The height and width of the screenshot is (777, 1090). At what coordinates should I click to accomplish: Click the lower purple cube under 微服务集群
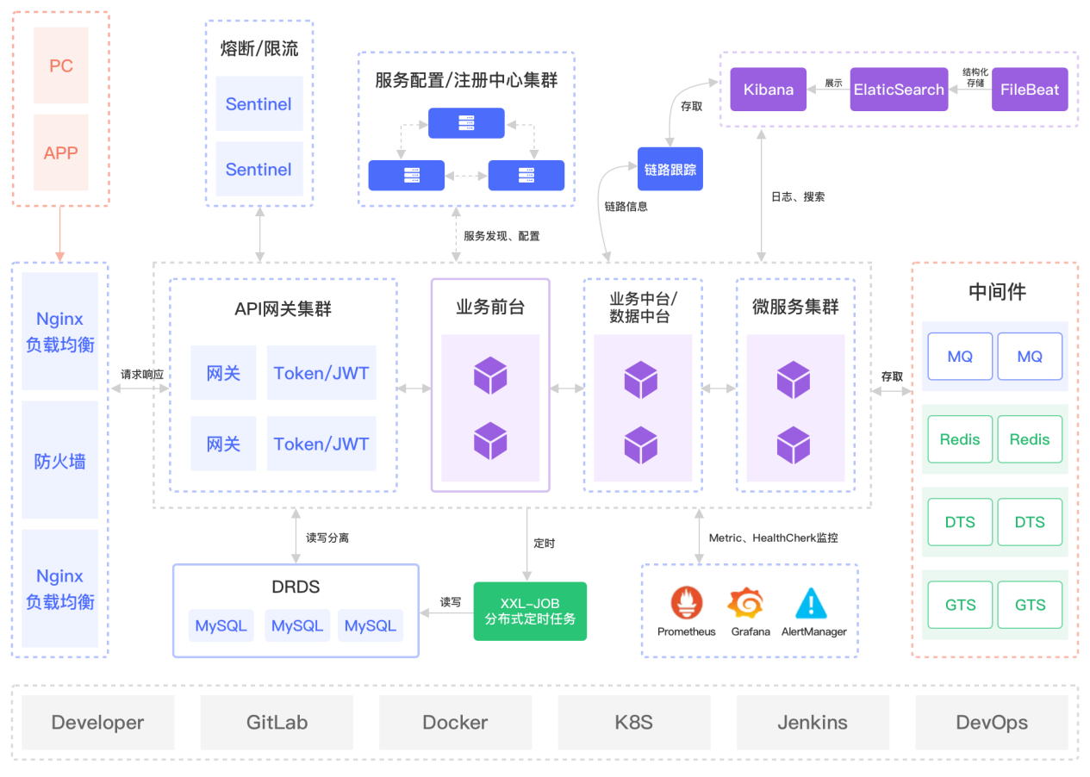[793, 445]
